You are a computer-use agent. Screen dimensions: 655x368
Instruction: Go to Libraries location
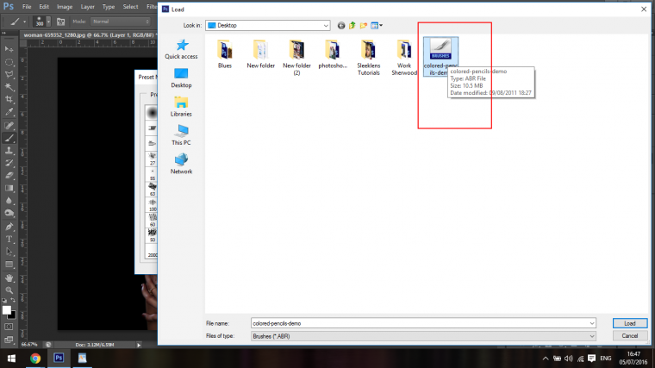181,107
